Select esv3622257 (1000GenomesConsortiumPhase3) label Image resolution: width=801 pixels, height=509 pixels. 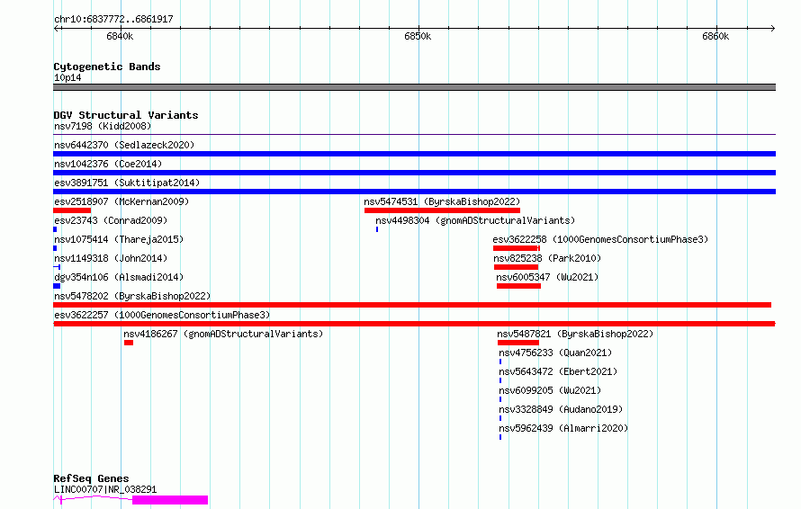click(162, 315)
